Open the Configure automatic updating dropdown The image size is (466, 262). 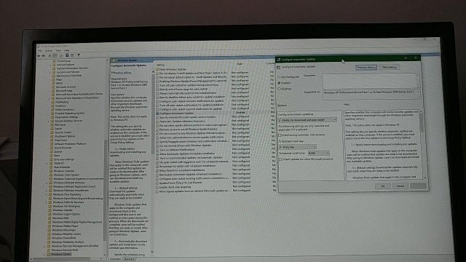coord(307,119)
